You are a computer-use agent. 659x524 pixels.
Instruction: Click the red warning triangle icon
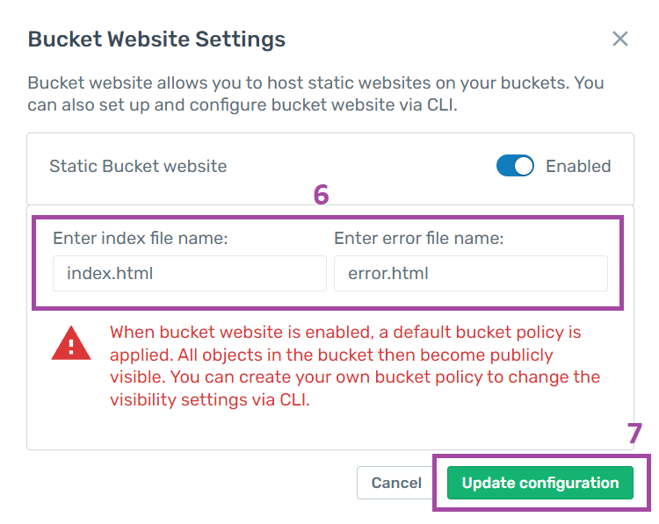pyautogui.click(x=71, y=343)
